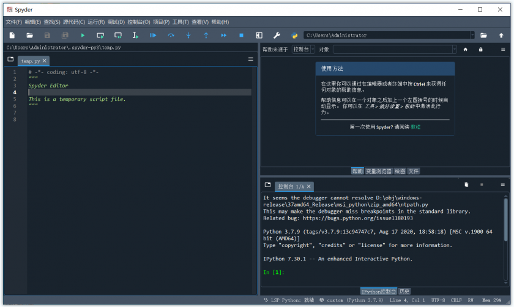
Task: Switch to the 绘图 tab
Action: coord(400,171)
